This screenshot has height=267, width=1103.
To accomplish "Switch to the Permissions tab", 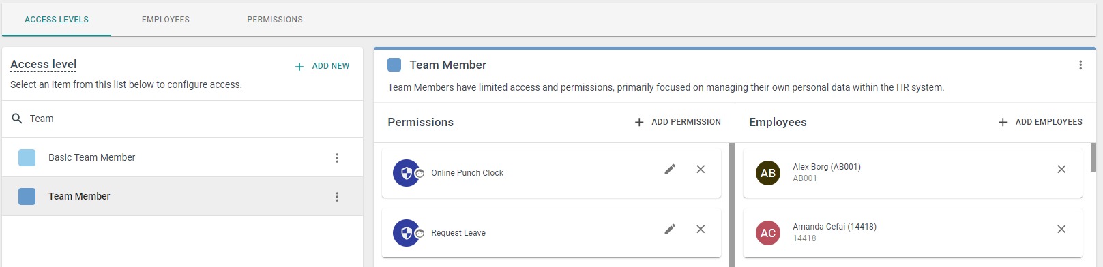I will click(x=275, y=20).
